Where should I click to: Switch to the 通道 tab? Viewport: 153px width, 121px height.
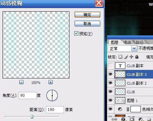click(127, 42)
